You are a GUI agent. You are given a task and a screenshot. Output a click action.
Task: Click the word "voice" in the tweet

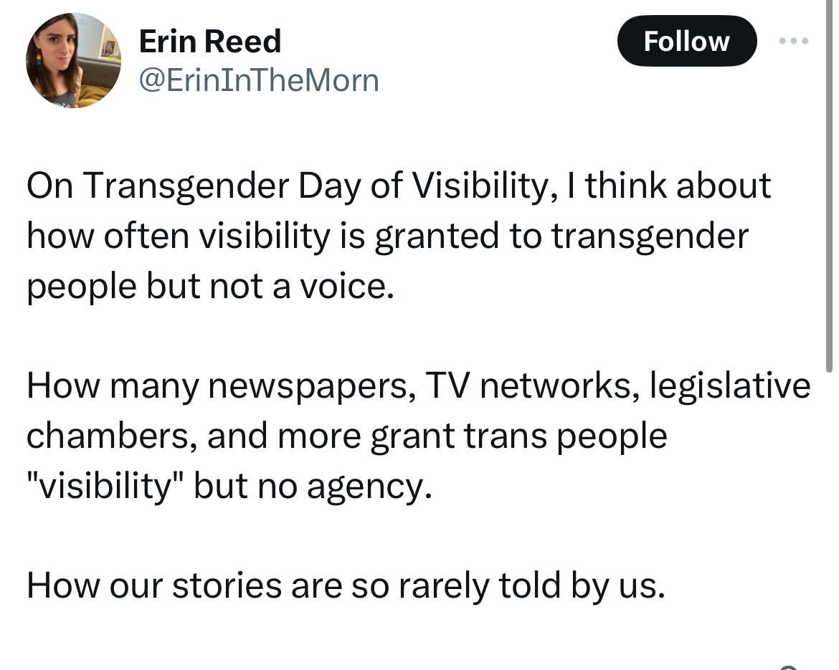(x=349, y=286)
